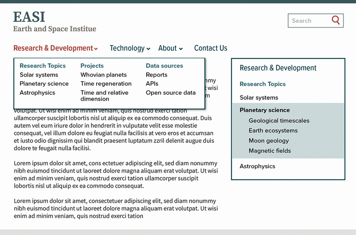Click the magnifying glass search icon
The height and width of the screenshot is (235, 356).
[x=336, y=20]
